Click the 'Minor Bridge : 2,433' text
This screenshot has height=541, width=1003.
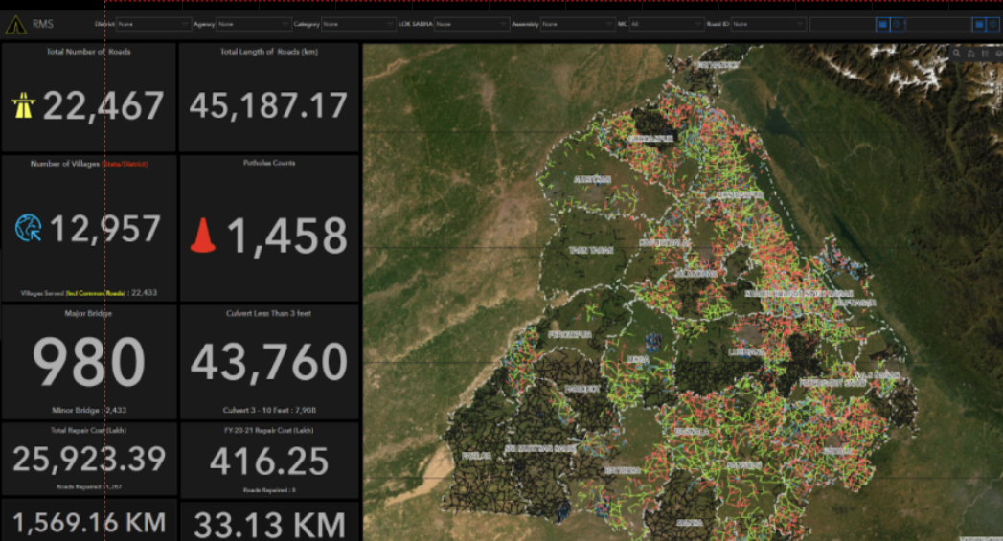tap(89, 410)
